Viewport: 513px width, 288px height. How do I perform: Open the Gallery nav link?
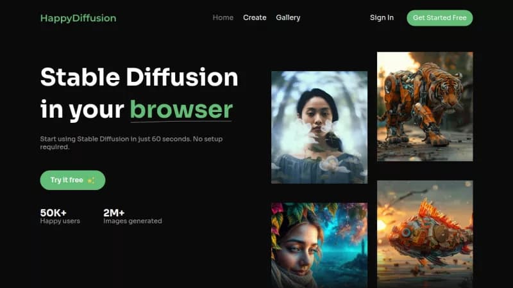288,18
